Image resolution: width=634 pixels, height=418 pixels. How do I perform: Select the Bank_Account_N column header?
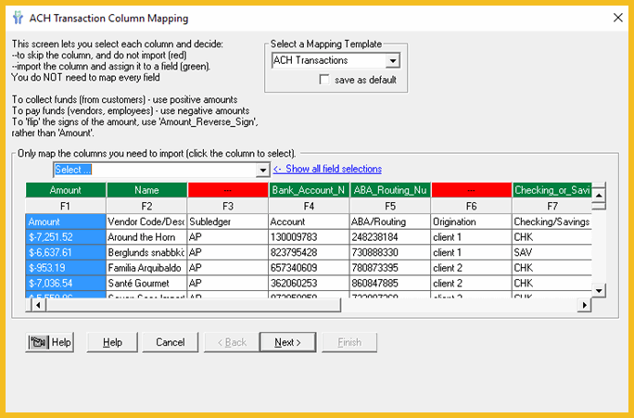coord(309,190)
